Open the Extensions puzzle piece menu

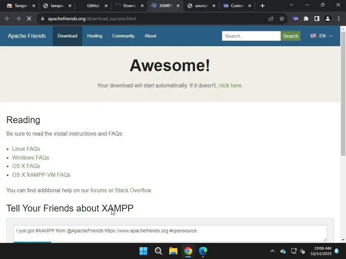306,19
